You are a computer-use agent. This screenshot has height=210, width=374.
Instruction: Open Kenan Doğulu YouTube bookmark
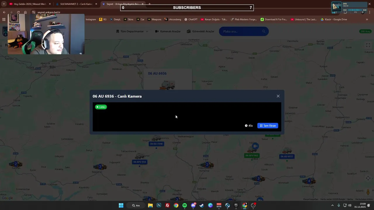(x=214, y=20)
